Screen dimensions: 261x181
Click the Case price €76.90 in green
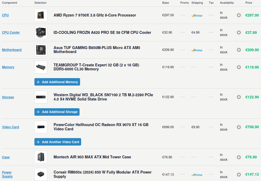[x=251, y=157]
